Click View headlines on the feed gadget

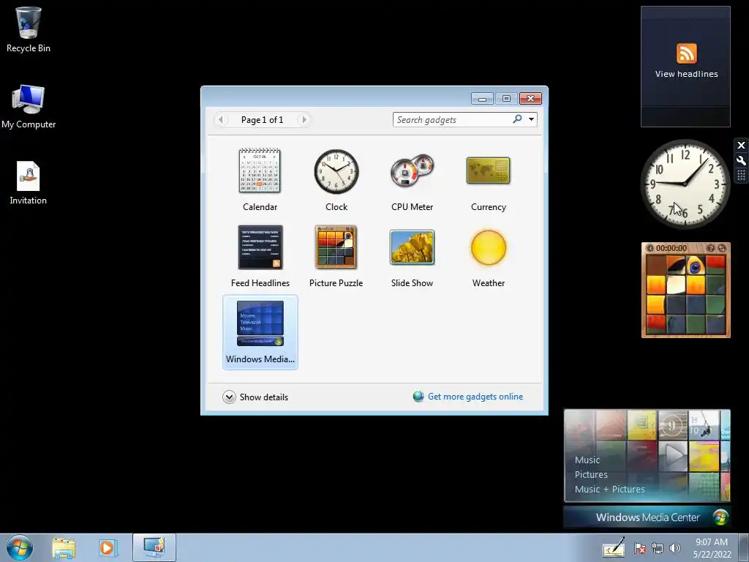686,74
